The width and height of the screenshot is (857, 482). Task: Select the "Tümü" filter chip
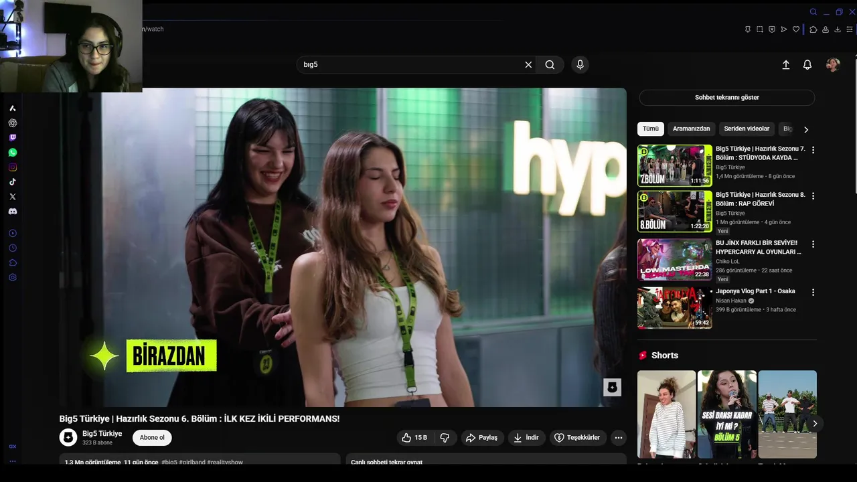(x=650, y=129)
